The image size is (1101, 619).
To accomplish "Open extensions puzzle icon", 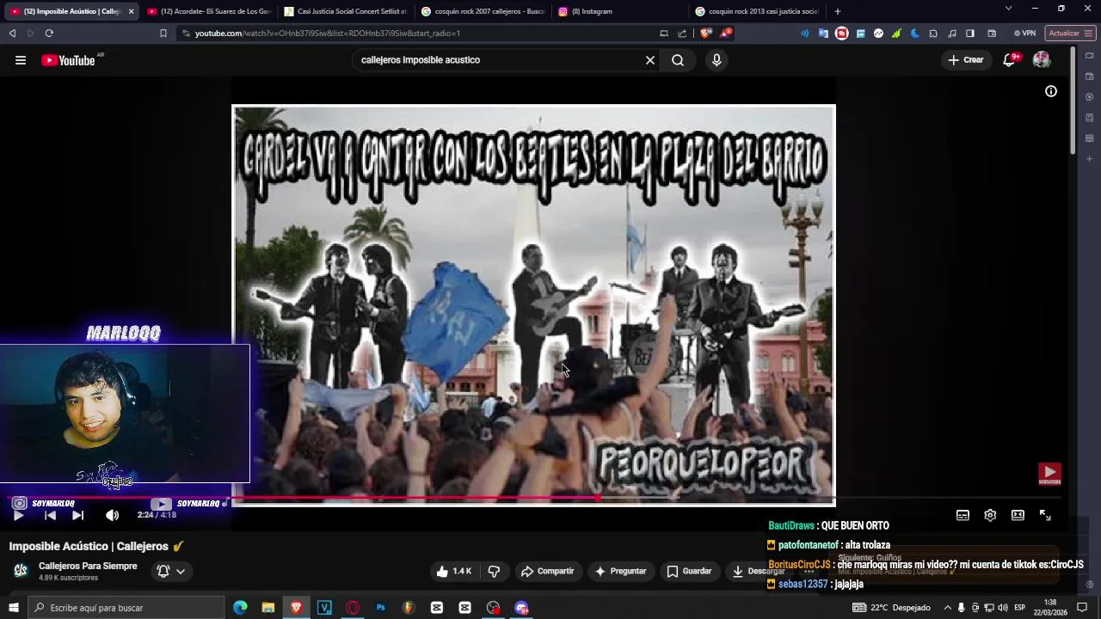I will coord(933,34).
